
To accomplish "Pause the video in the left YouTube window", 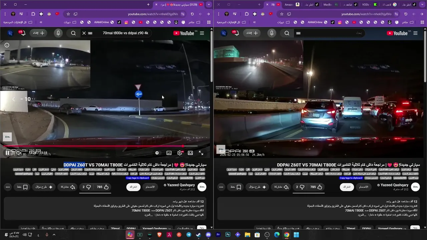I will point(7,153).
